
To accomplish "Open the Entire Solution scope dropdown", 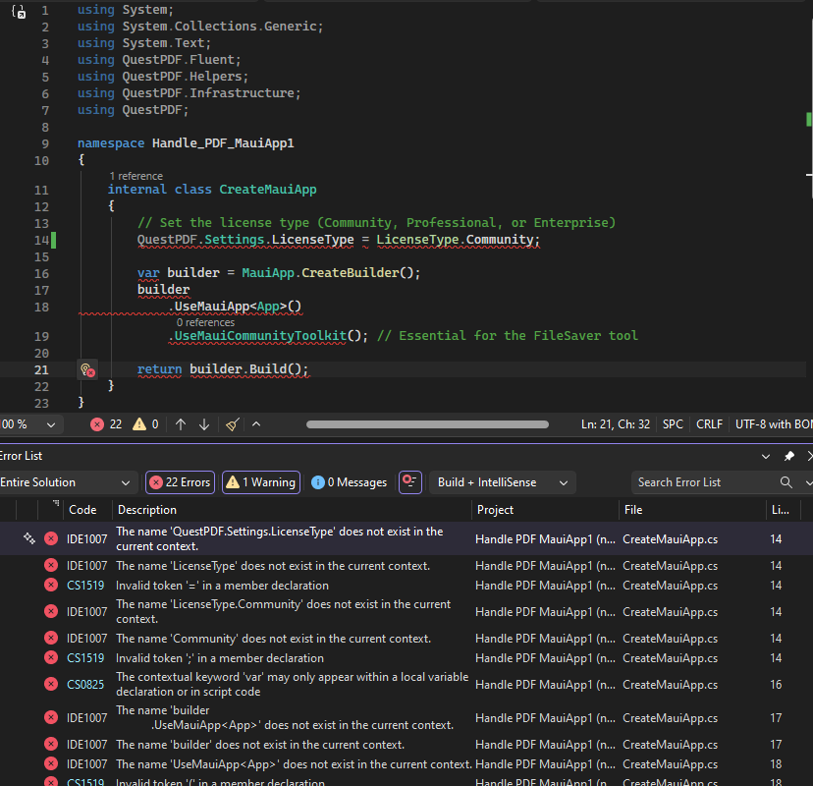I will [68, 482].
